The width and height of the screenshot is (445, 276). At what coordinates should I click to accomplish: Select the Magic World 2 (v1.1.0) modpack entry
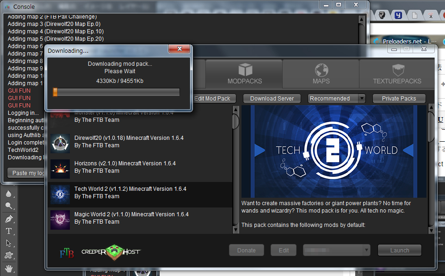point(140,220)
